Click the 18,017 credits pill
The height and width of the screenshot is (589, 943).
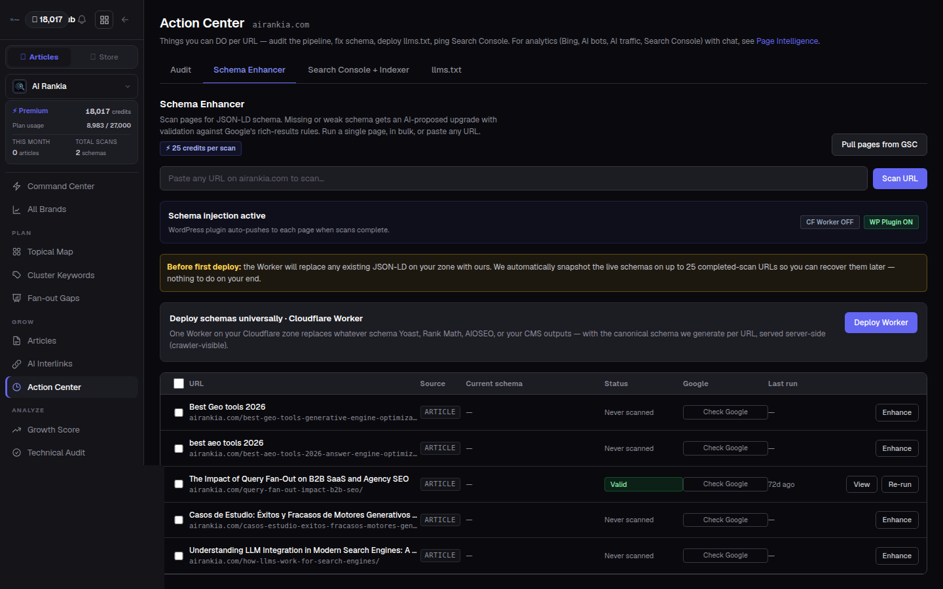point(47,20)
